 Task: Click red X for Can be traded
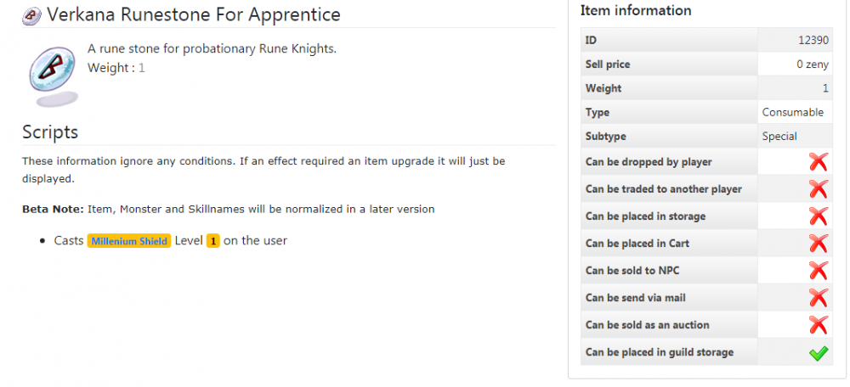(x=818, y=188)
